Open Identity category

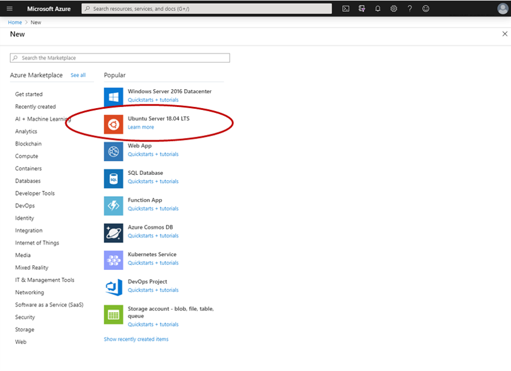tap(24, 218)
